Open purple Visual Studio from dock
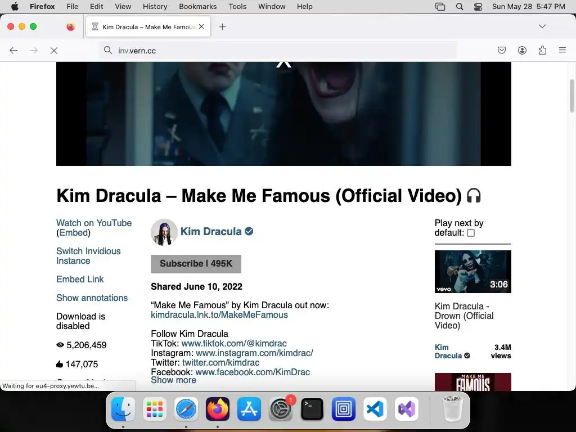576x432 pixels. pos(407,409)
